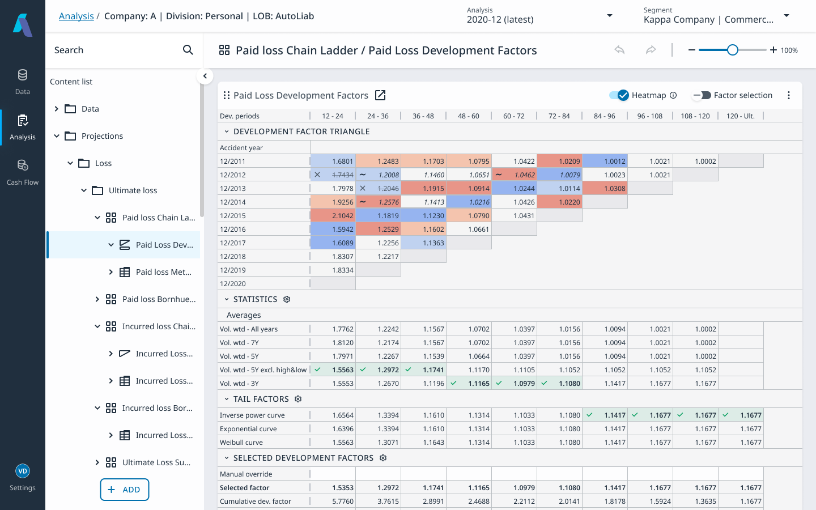Expand the Data folder
Image resolution: width=816 pixels, height=510 pixels.
tap(57, 109)
